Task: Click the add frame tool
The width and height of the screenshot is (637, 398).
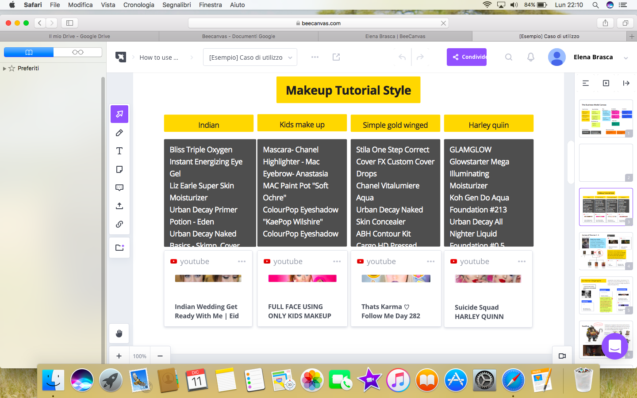Action: click(x=119, y=248)
